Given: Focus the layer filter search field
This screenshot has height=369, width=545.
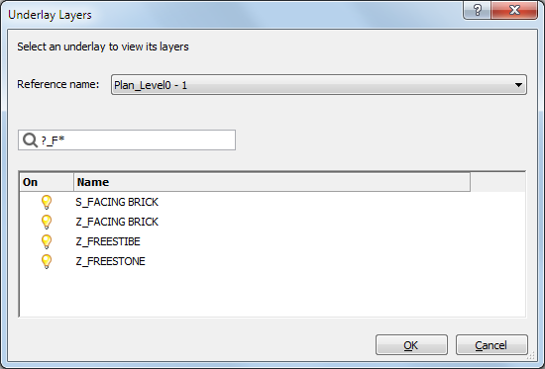Looking at the screenshot, I should click(127, 140).
